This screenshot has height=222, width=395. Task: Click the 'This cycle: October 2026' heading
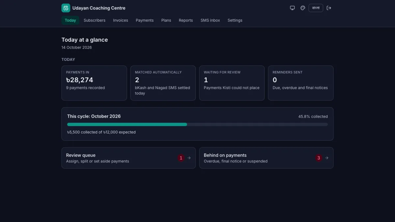[x=94, y=116]
